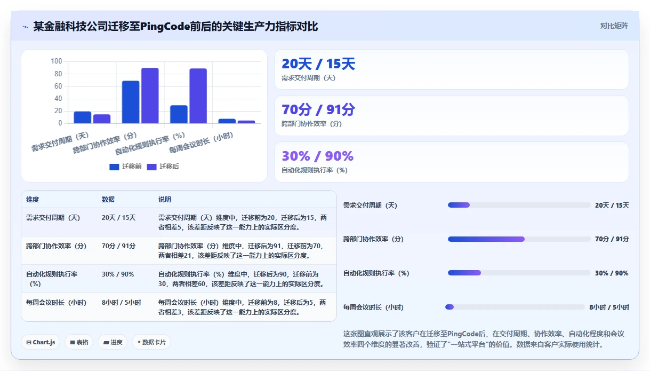Click the 对比矩阵 label in header
Image resolution: width=650 pixels, height=371 pixels.
point(614,26)
